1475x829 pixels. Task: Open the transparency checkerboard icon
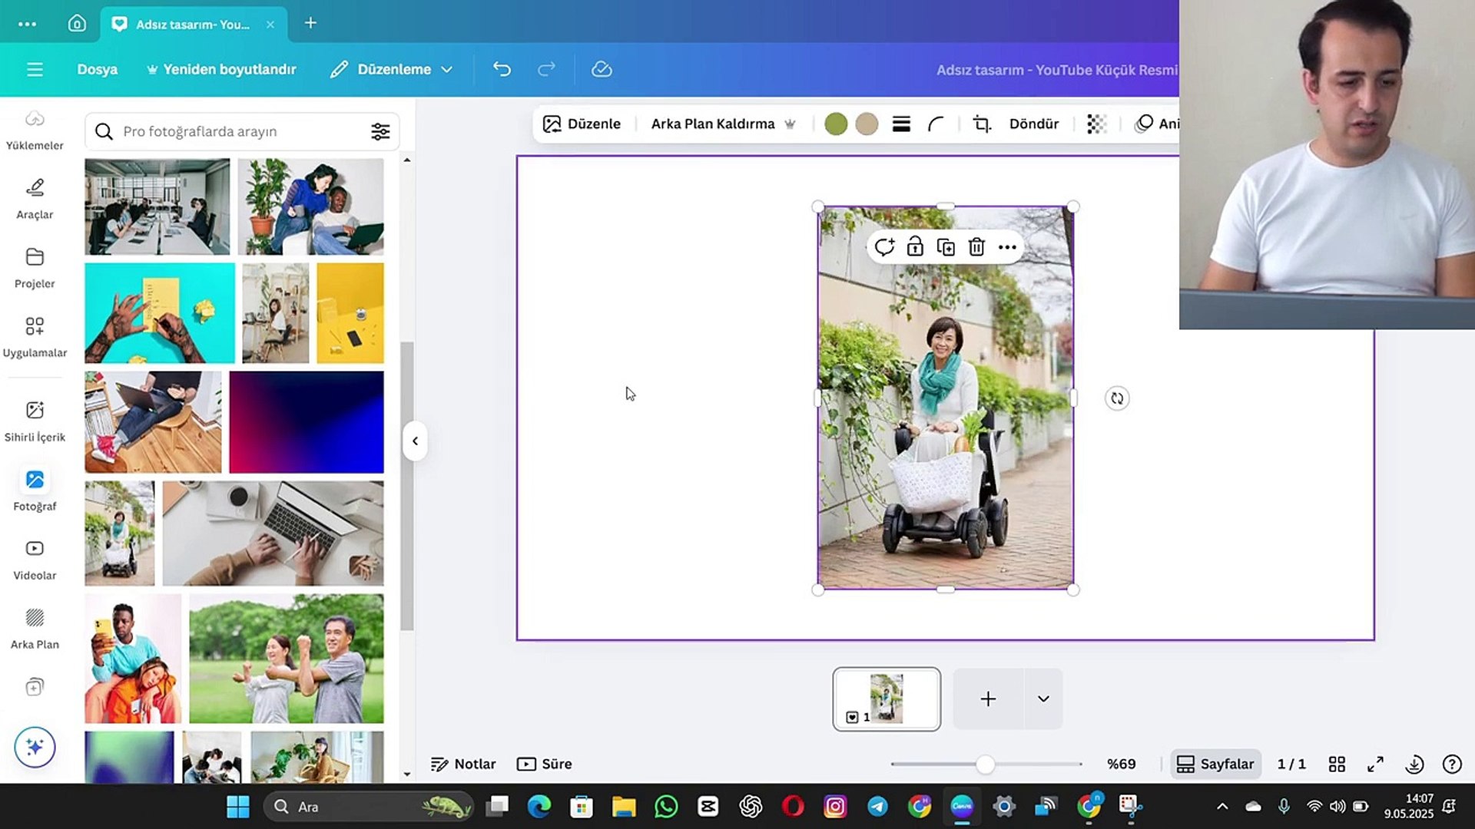point(1096,124)
